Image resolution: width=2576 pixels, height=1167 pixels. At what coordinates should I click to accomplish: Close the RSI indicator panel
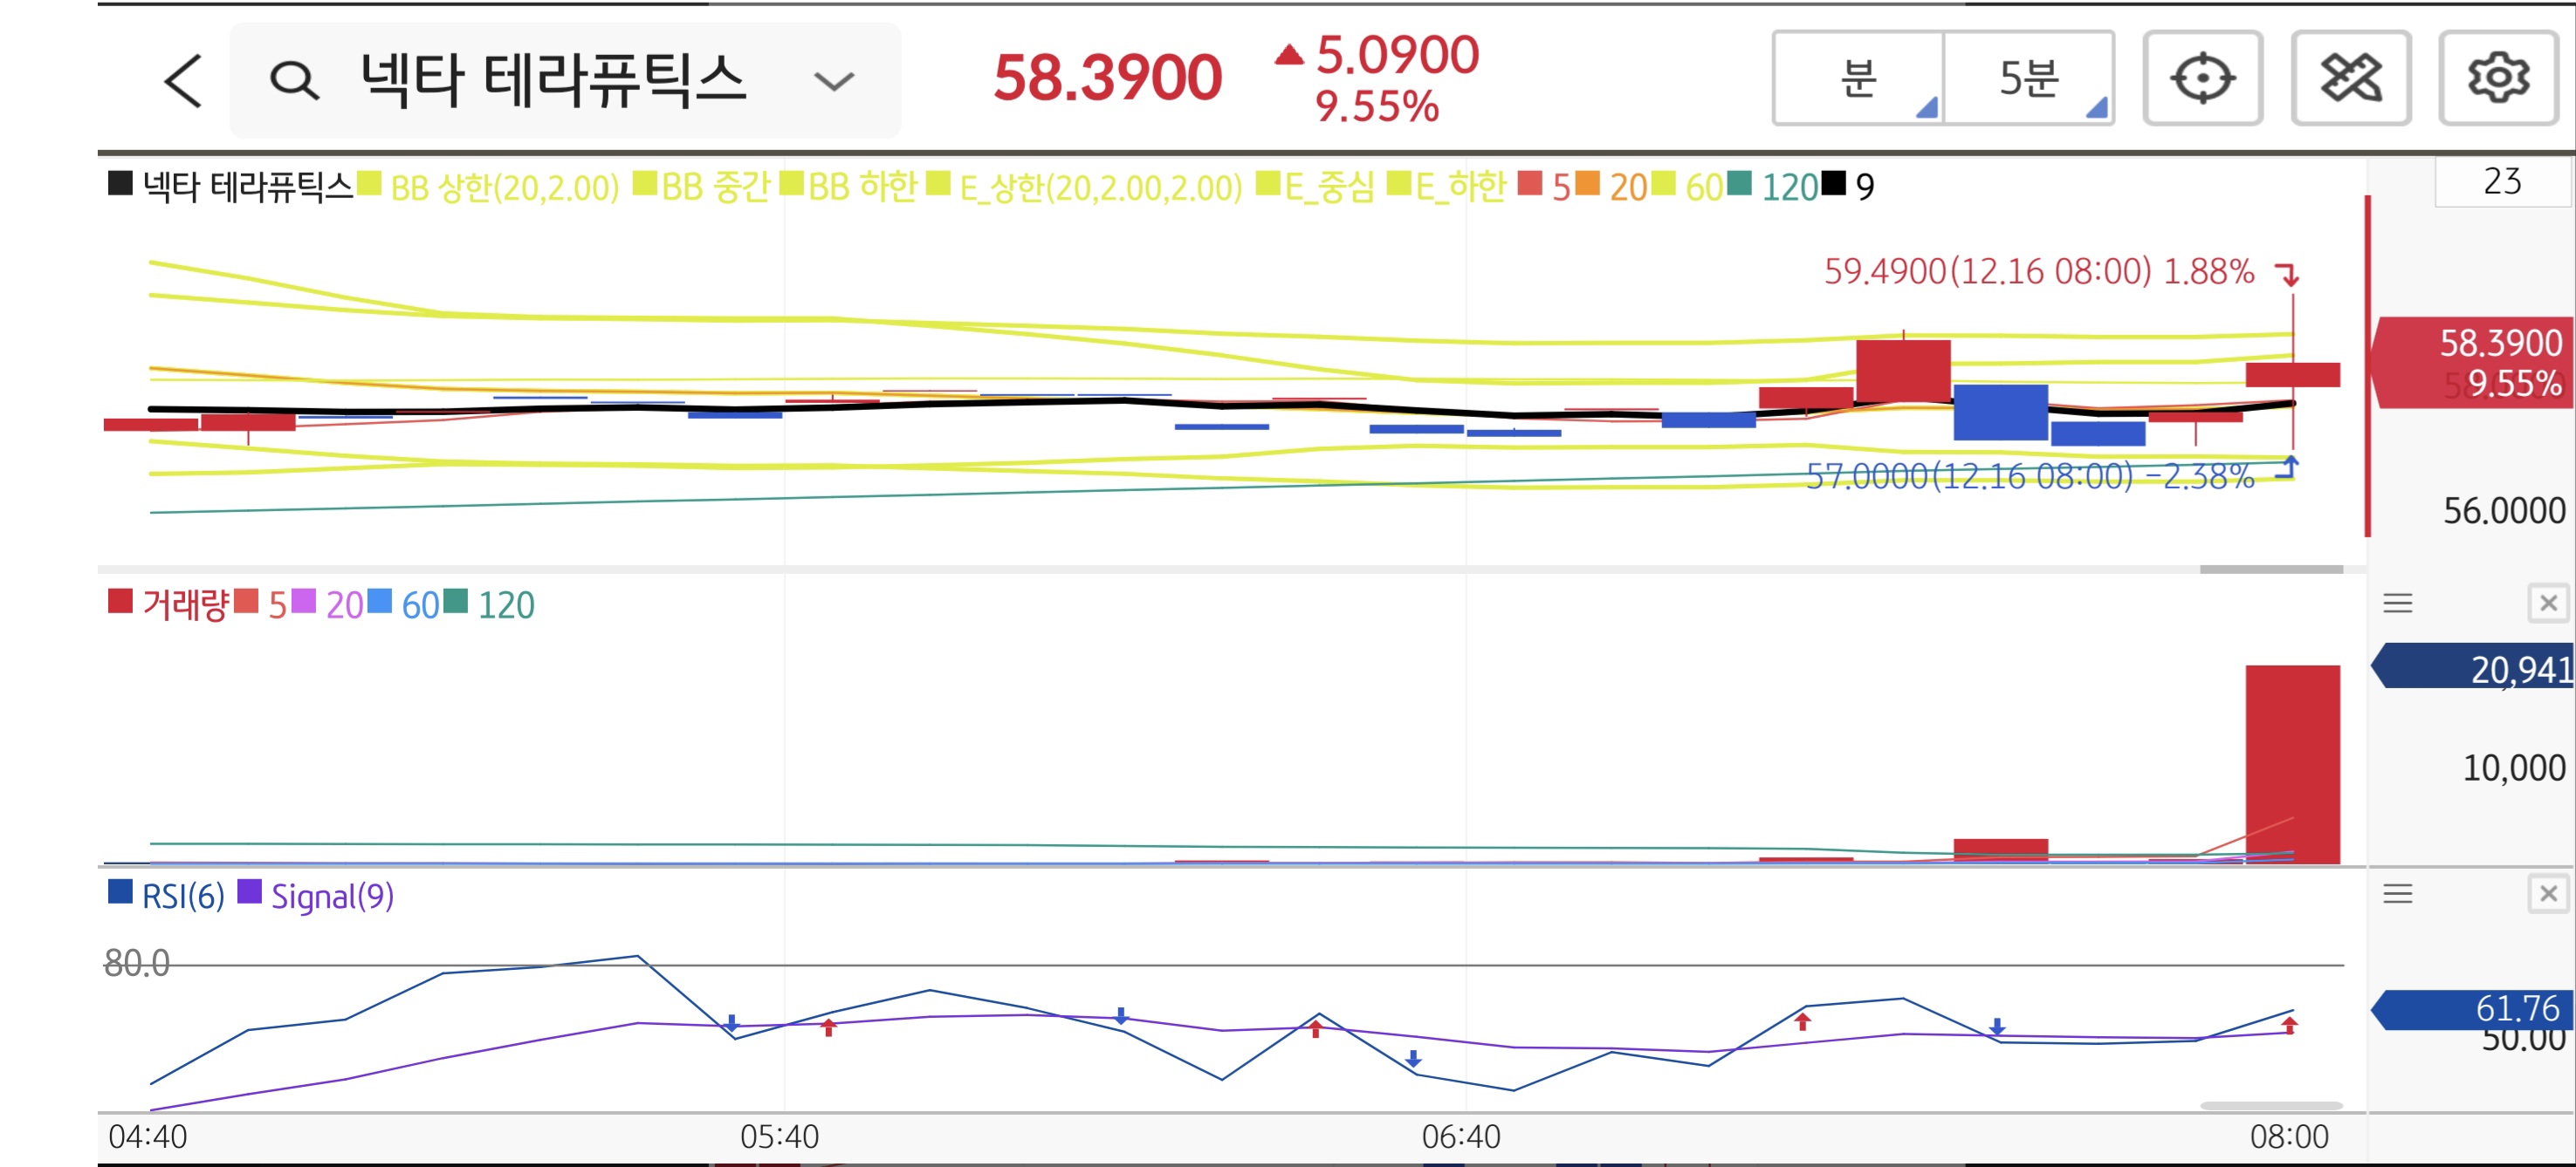point(2547,893)
